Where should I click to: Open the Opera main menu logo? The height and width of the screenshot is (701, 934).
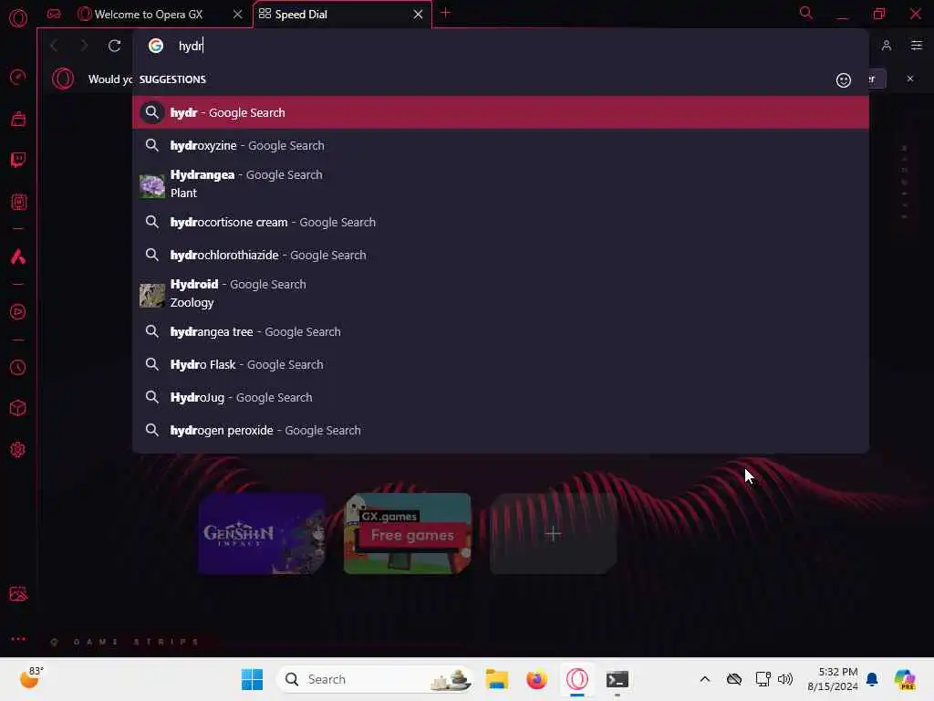click(18, 18)
